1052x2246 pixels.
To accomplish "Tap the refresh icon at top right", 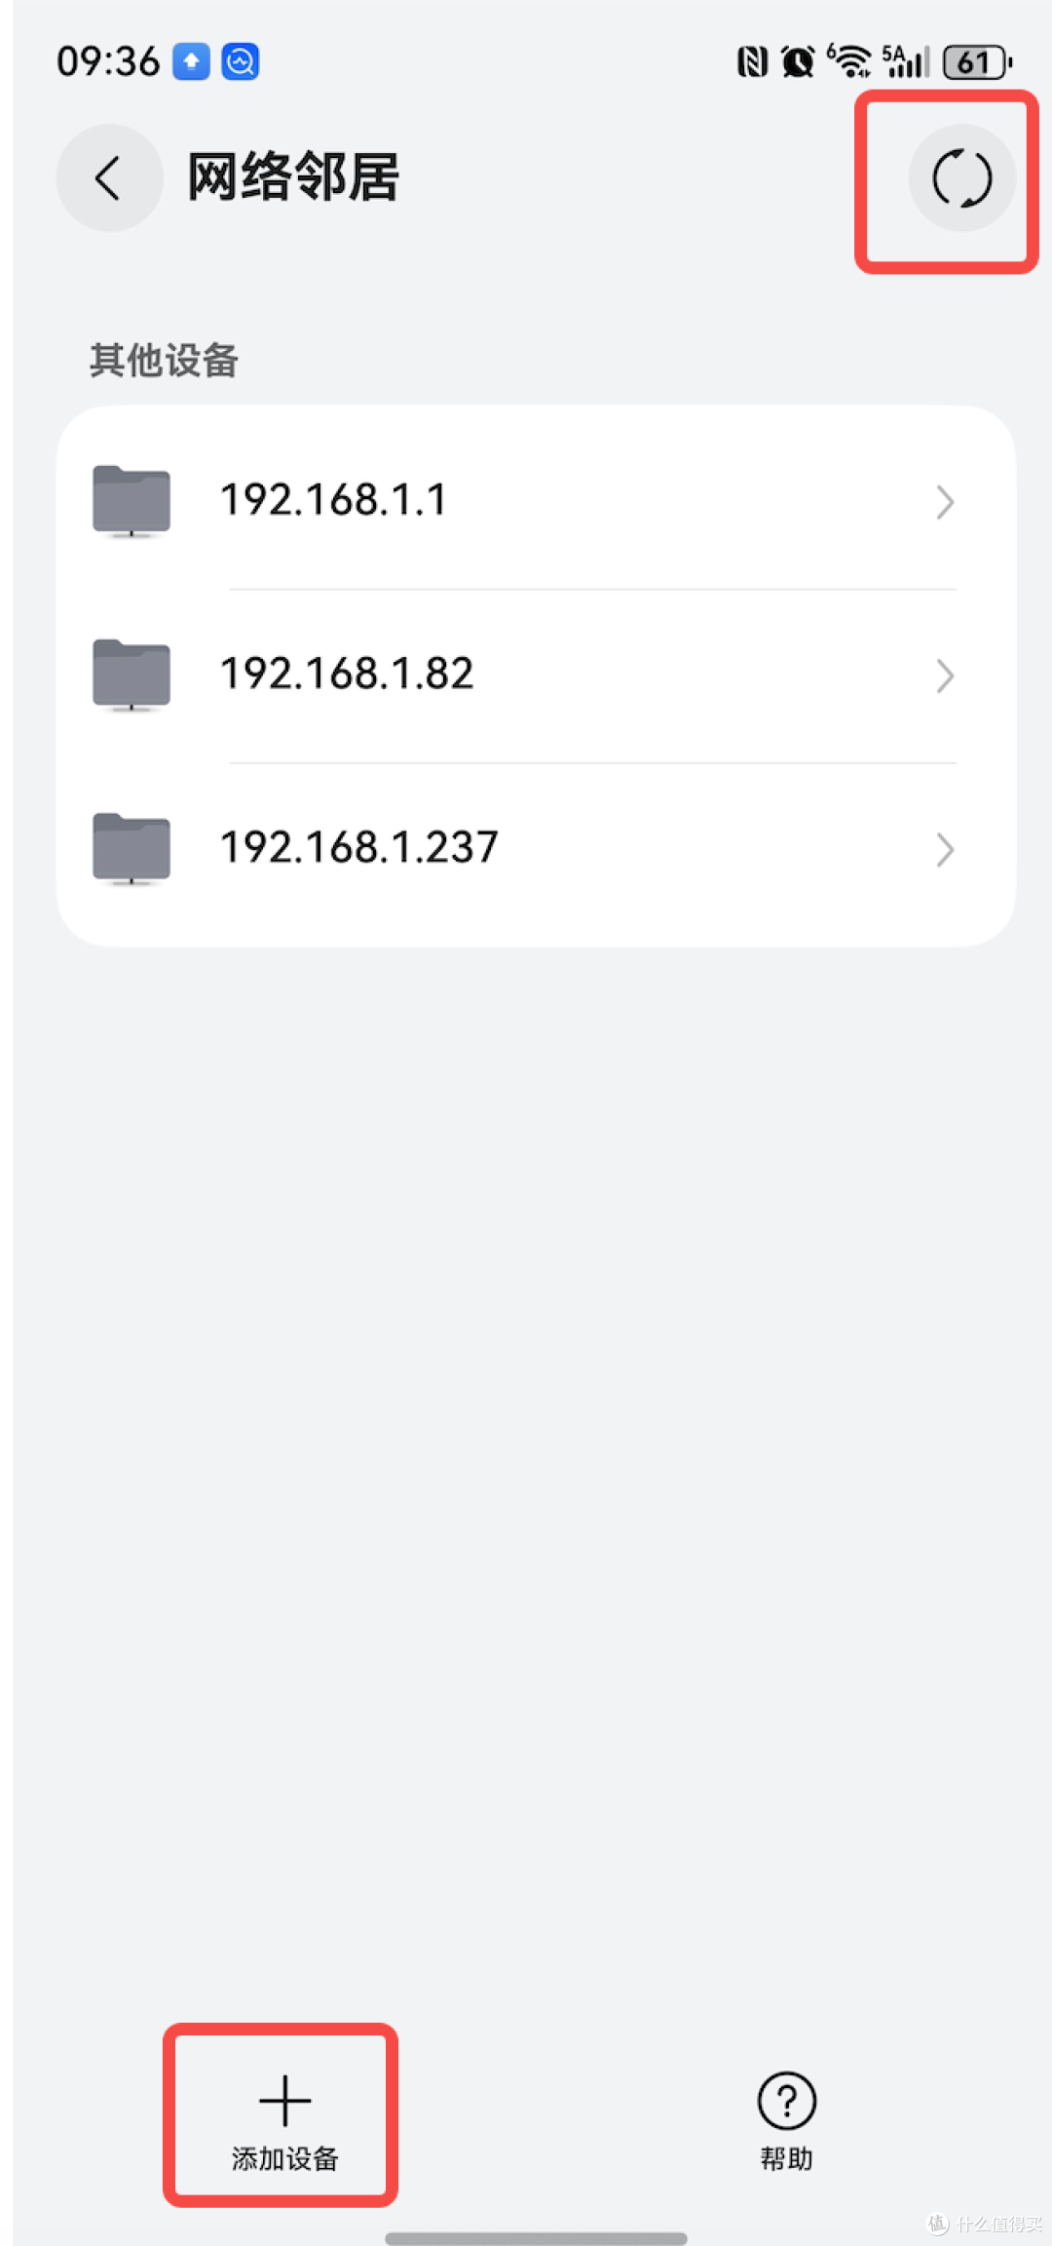I will [x=961, y=178].
